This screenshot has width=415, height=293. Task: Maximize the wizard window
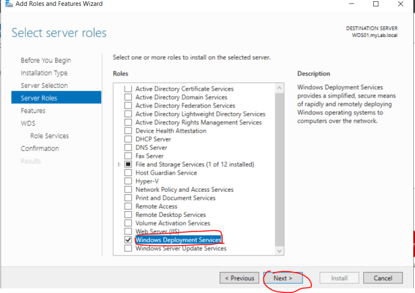coord(376,4)
